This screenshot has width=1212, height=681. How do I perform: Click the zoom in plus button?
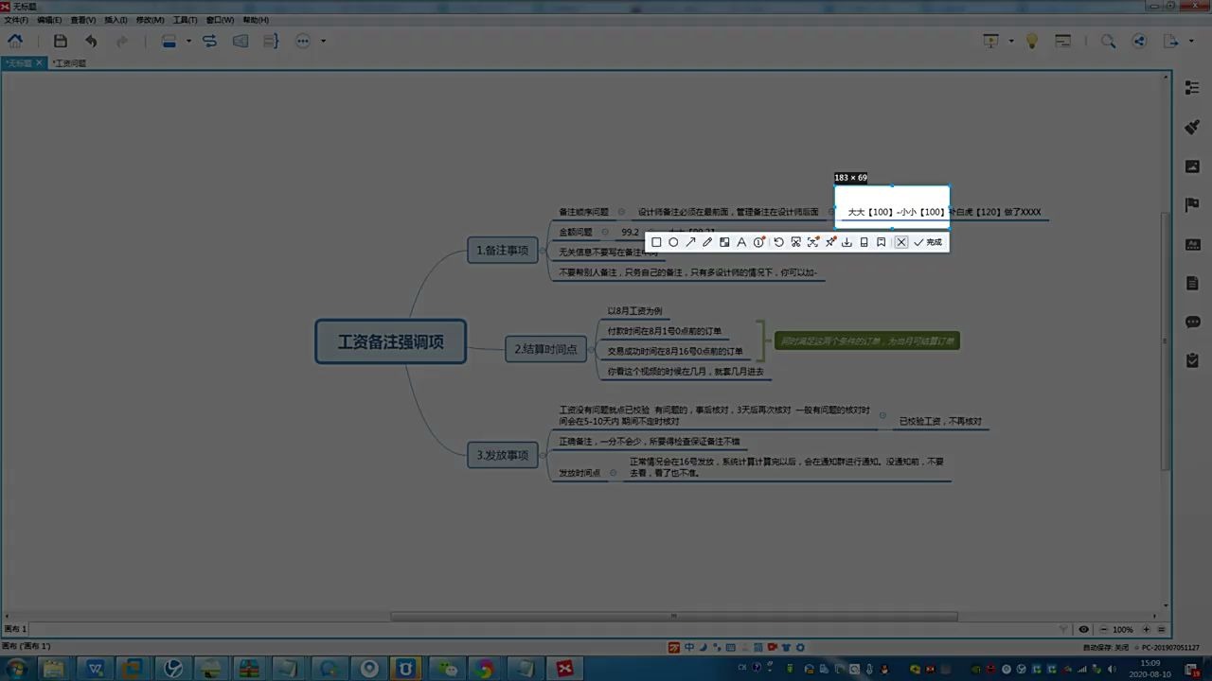(x=1146, y=629)
